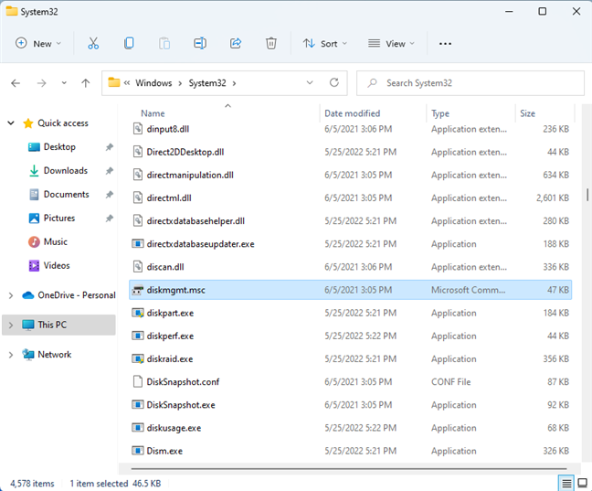Viewport: 592px width, 491px height.
Task: Click the Share icon in toolbar
Action: click(236, 44)
